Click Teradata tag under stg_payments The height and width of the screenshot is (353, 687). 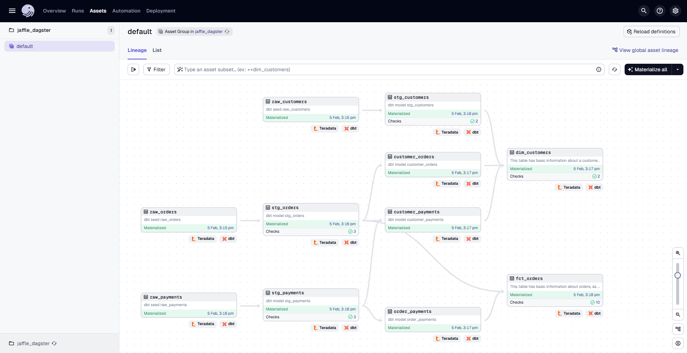(325, 328)
